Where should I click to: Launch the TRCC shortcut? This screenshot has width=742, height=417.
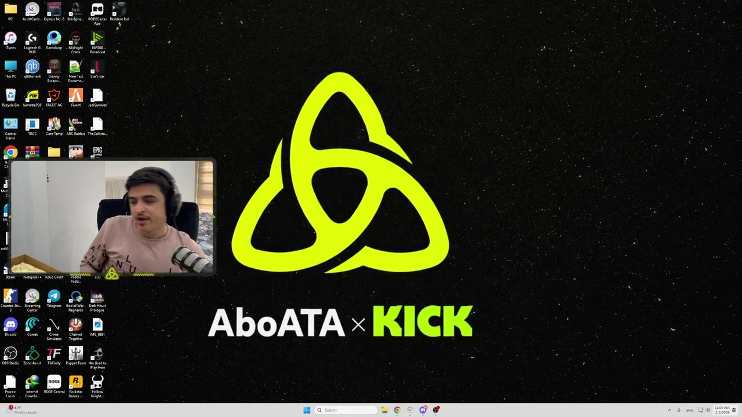(x=32, y=126)
